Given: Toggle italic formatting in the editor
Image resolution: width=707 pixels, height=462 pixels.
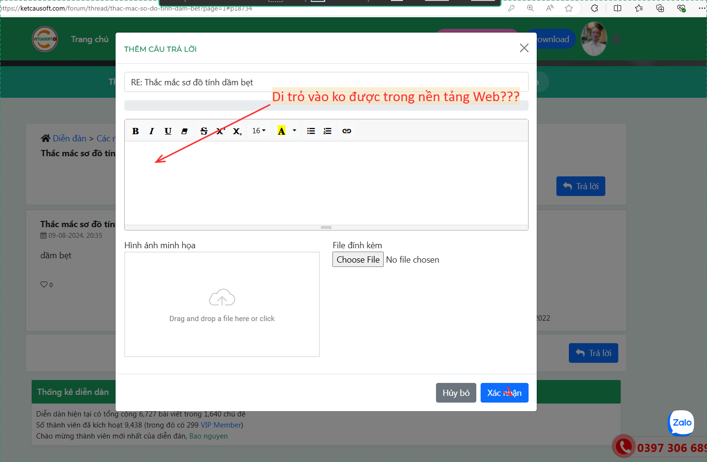Looking at the screenshot, I should coord(152,131).
